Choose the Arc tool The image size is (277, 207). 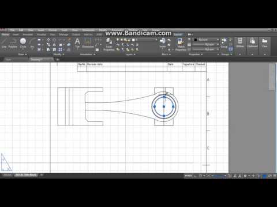click(32, 43)
